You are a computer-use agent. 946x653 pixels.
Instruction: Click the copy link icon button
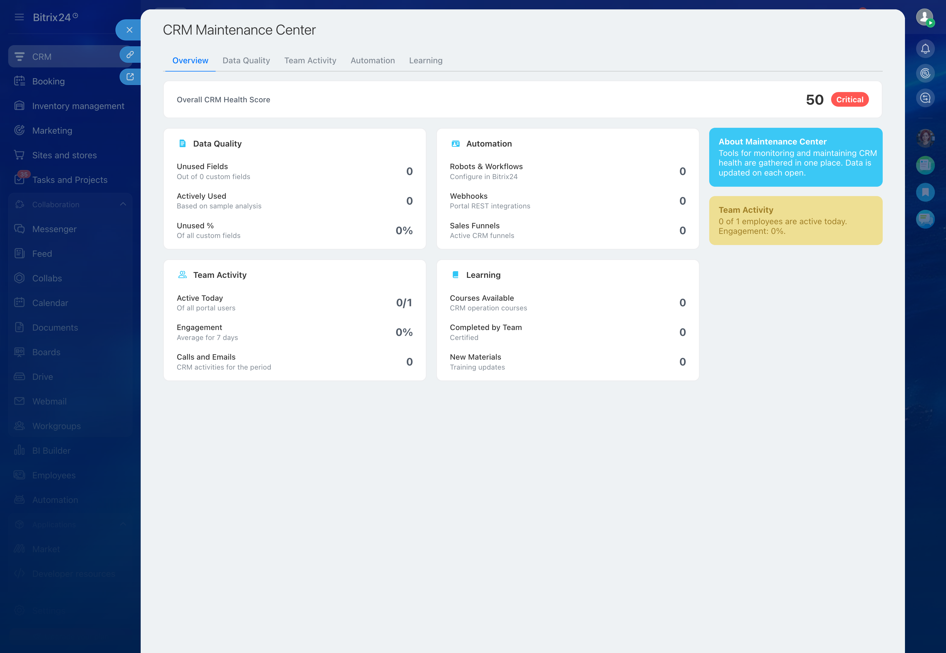[x=130, y=55]
